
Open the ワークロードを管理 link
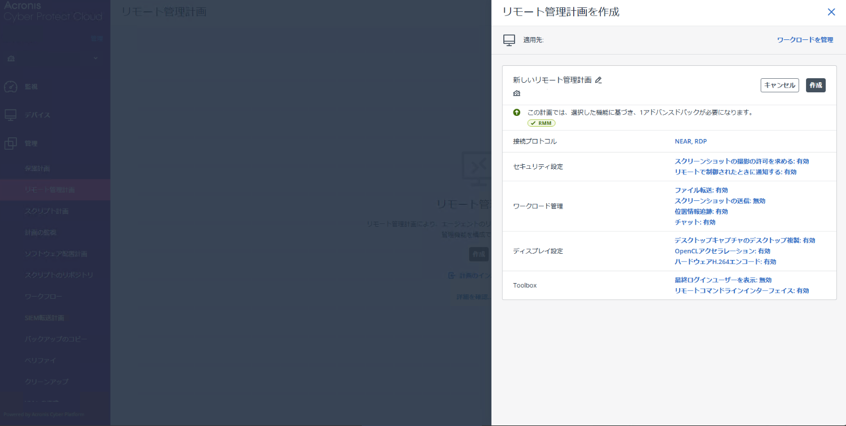tap(805, 40)
